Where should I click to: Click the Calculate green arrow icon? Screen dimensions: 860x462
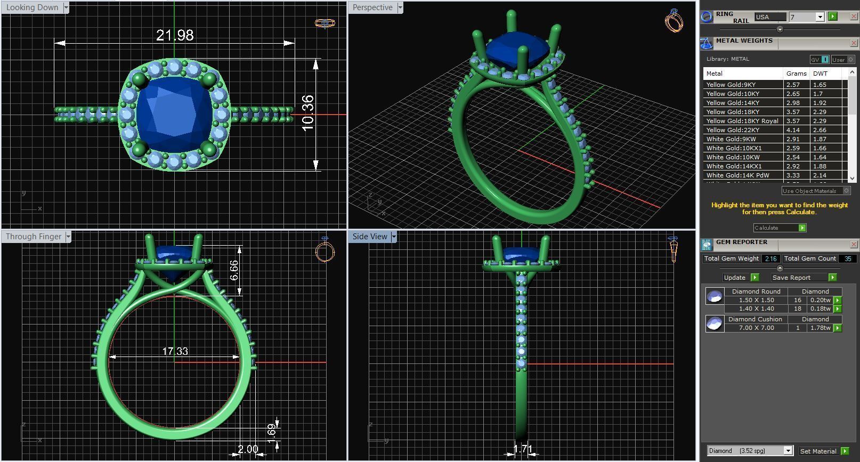point(802,228)
